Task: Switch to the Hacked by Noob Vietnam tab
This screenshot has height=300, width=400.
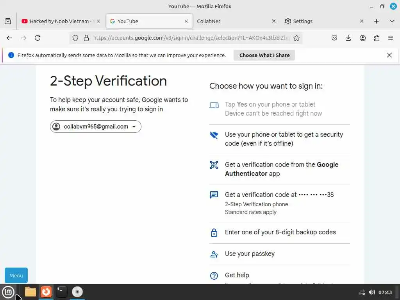Action: click(x=61, y=21)
